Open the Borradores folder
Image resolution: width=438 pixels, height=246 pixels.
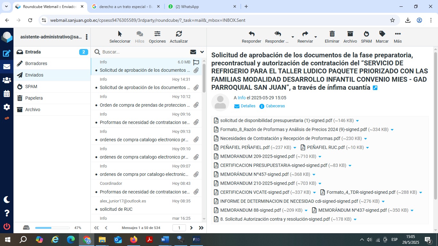coord(36,63)
